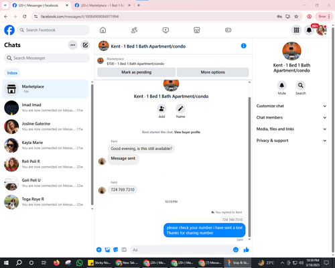The image size is (335, 268).
Task: Go back in browser history
Action: (6, 16)
